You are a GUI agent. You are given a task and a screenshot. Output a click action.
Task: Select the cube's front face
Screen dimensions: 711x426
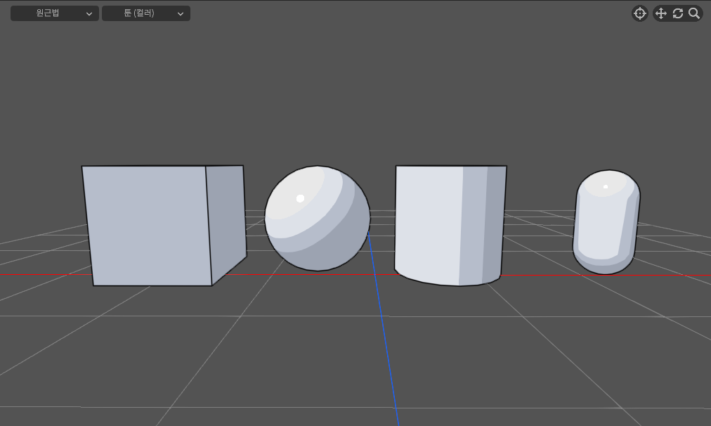(x=148, y=225)
